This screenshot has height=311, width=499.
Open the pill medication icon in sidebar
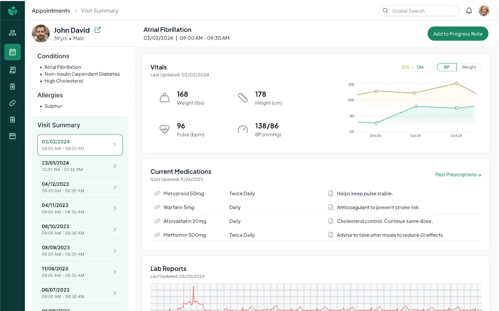[12, 103]
